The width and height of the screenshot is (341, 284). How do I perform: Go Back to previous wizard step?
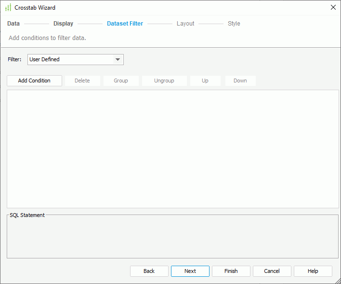(x=149, y=271)
